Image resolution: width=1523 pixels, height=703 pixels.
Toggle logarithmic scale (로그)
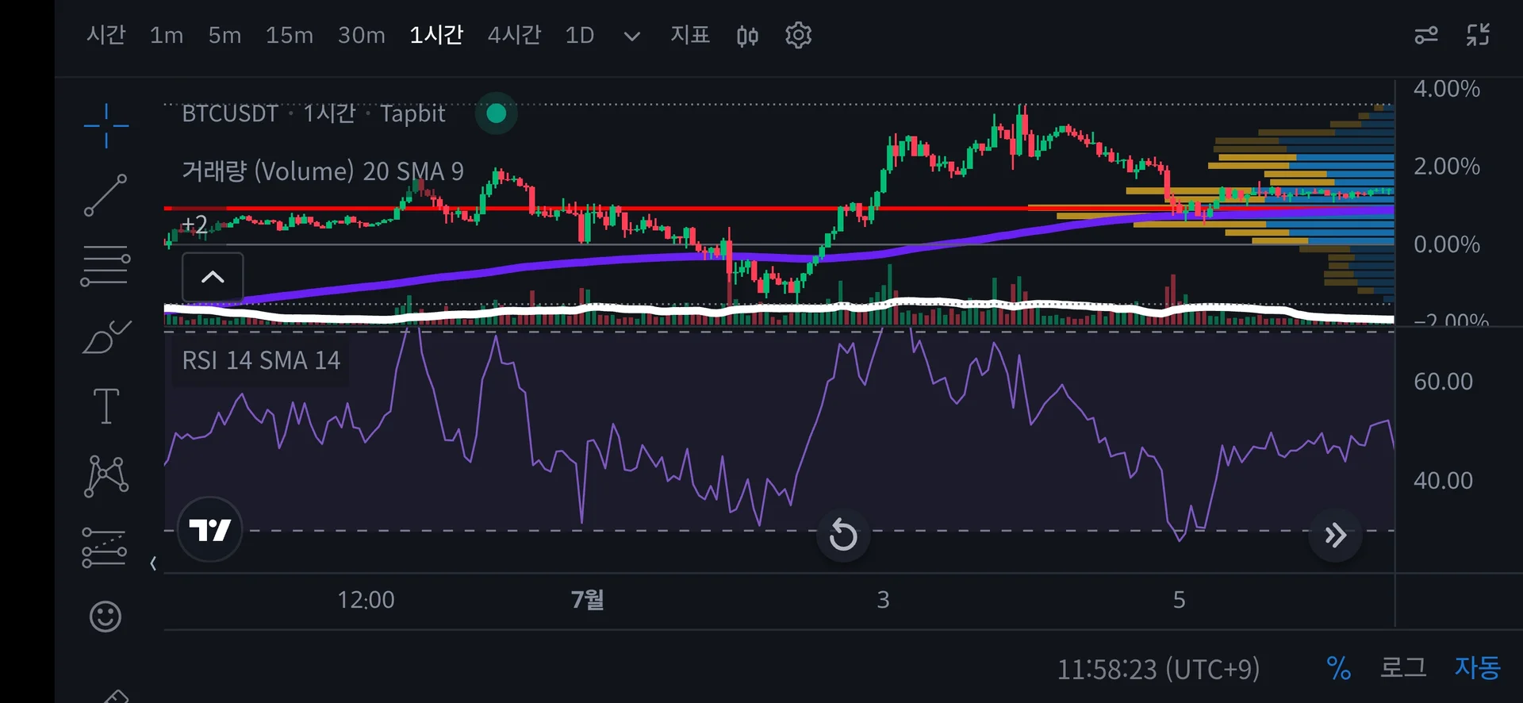click(1402, 668)
